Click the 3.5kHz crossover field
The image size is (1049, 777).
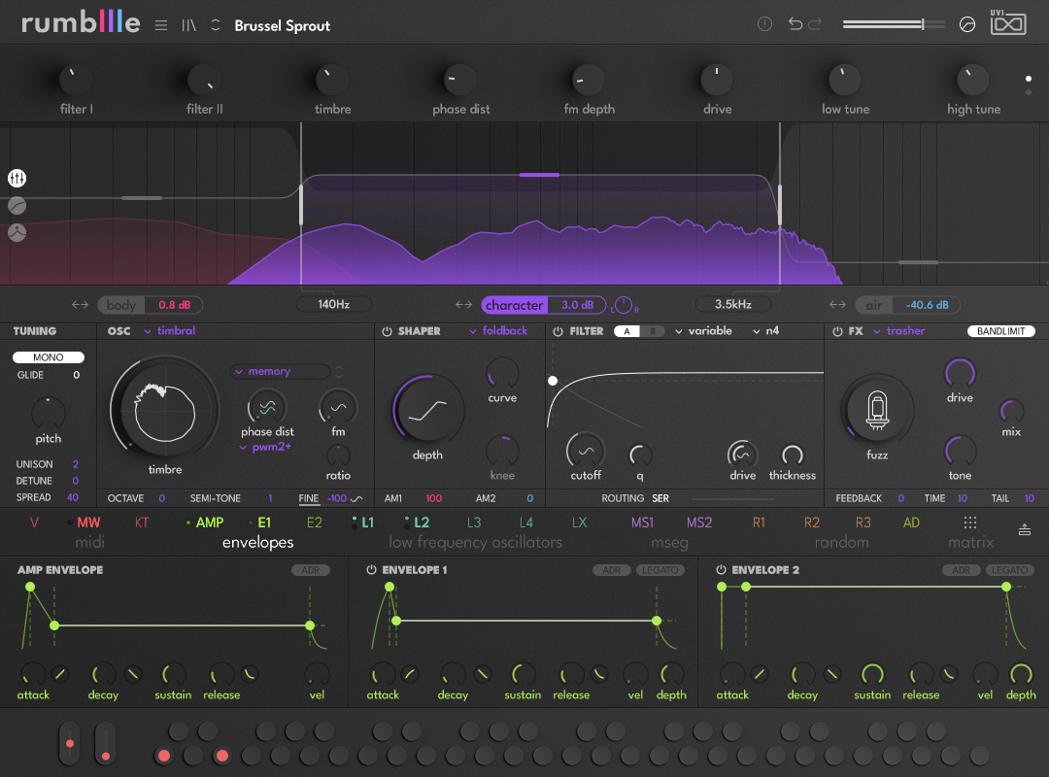(732, 305)
